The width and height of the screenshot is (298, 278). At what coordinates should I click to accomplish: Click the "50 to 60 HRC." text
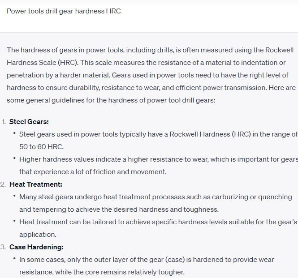pos(42,146)
